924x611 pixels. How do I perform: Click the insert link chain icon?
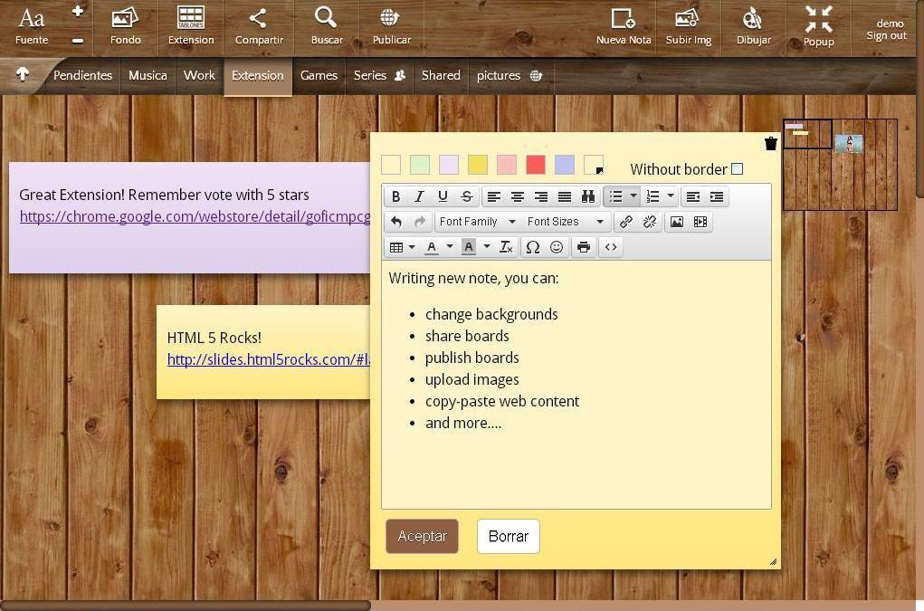pyautogui.click(x=626, y=222)
